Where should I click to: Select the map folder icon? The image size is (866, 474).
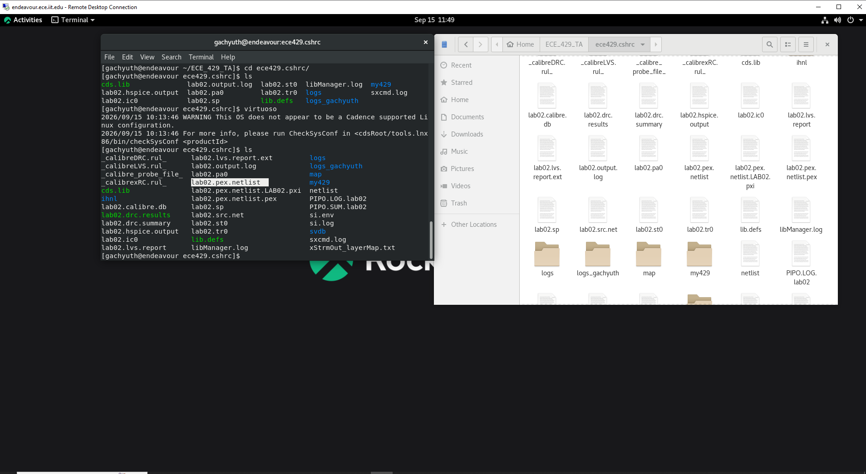coord(649,254)
